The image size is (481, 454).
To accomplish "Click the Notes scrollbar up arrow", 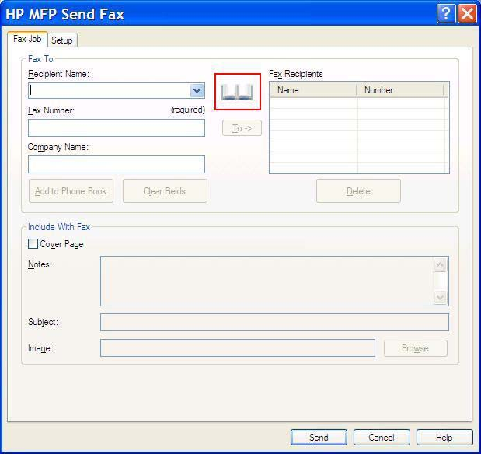I will [440, 265].
